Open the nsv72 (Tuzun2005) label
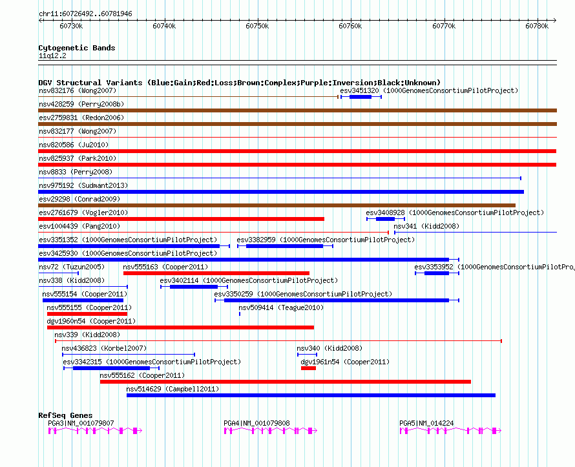575x467 pixels. coord(72,267)
